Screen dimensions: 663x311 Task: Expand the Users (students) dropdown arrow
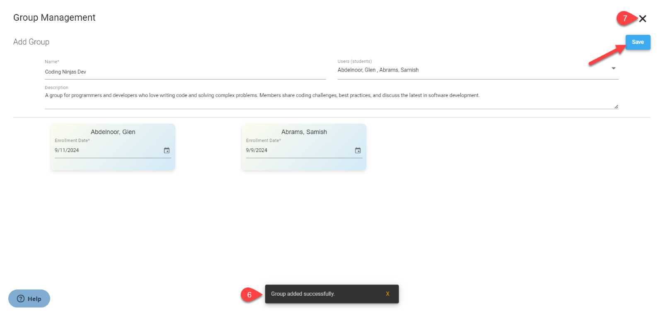[613, 68]
